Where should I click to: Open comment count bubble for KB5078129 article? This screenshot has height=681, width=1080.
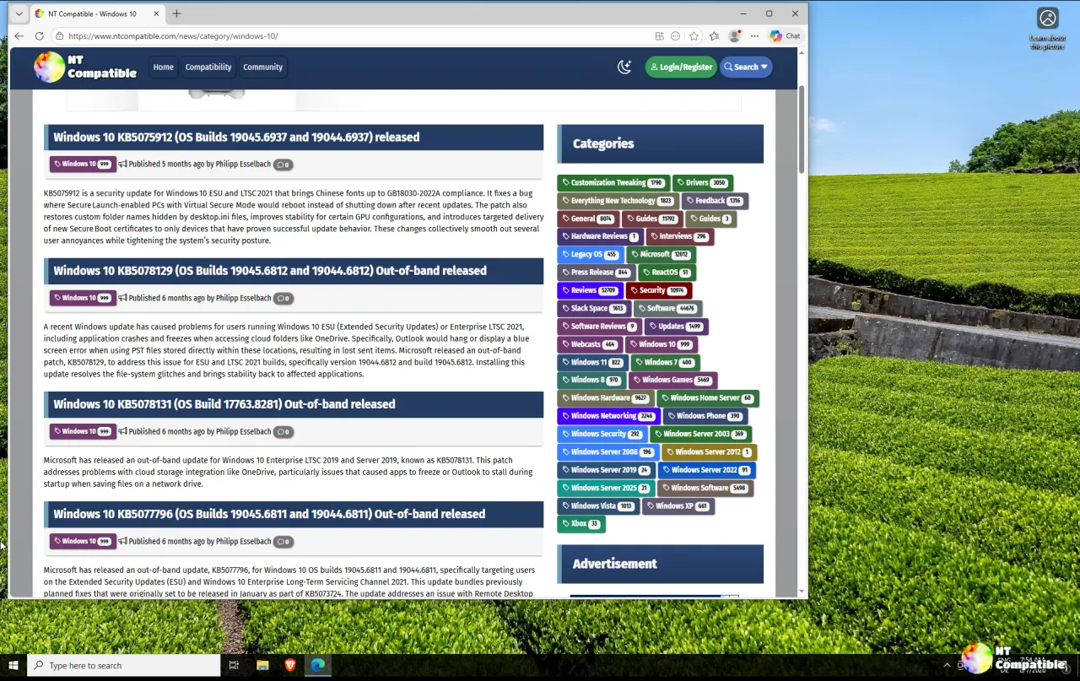click(x=283, y=299)
